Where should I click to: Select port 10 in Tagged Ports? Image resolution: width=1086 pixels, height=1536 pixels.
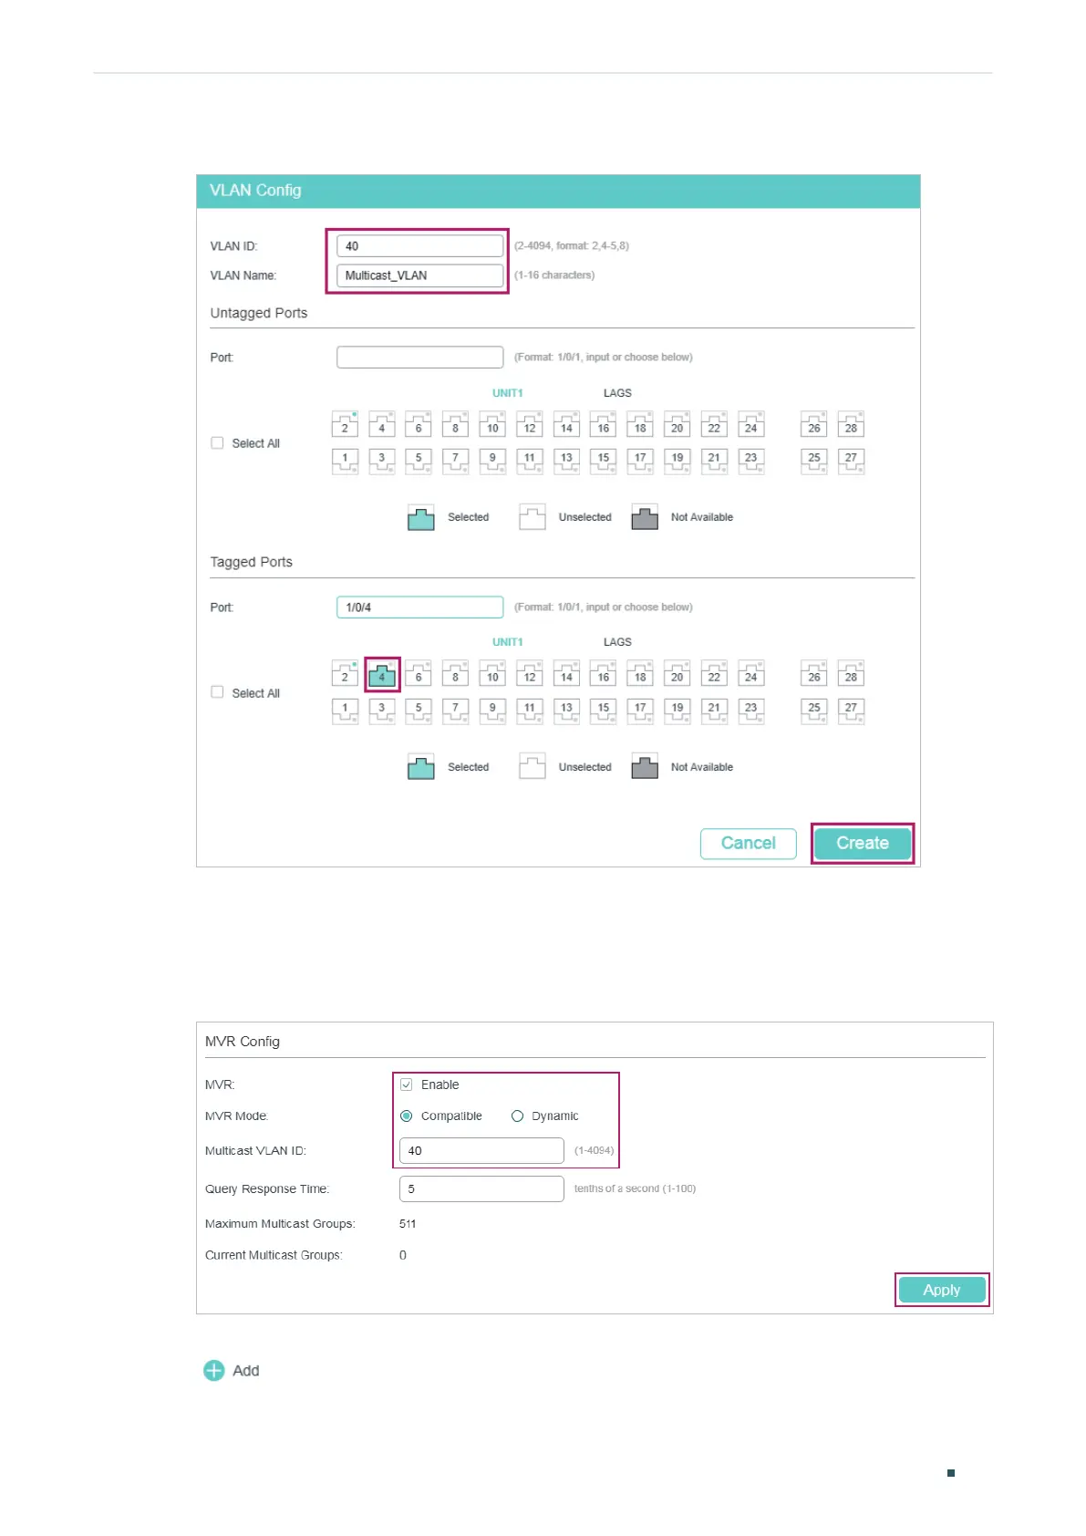(492, 674)
